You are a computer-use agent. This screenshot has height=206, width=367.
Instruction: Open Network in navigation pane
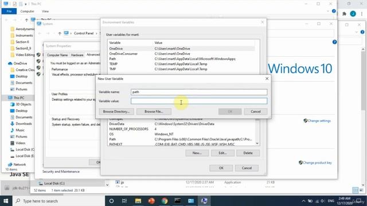pos(19,164)
